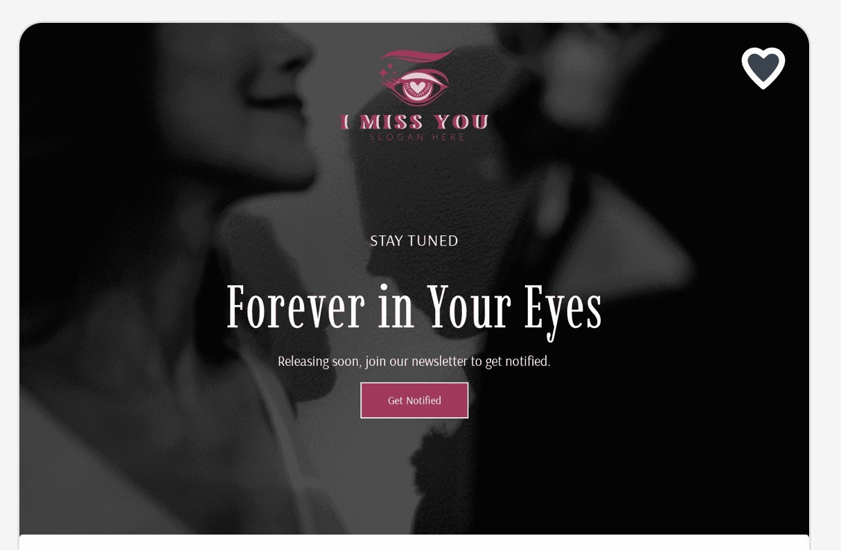
Task: Click the white panel below the hero image
Action: point(414,542)
